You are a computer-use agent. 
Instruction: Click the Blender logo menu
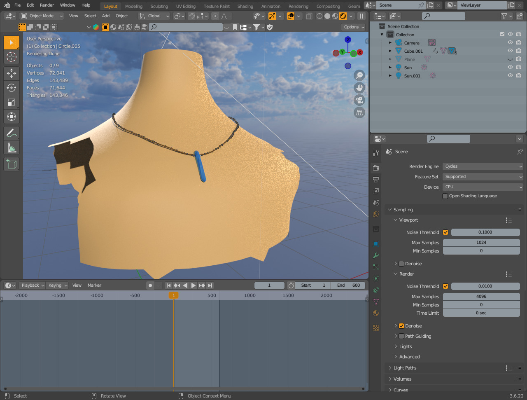coord(7,5)
